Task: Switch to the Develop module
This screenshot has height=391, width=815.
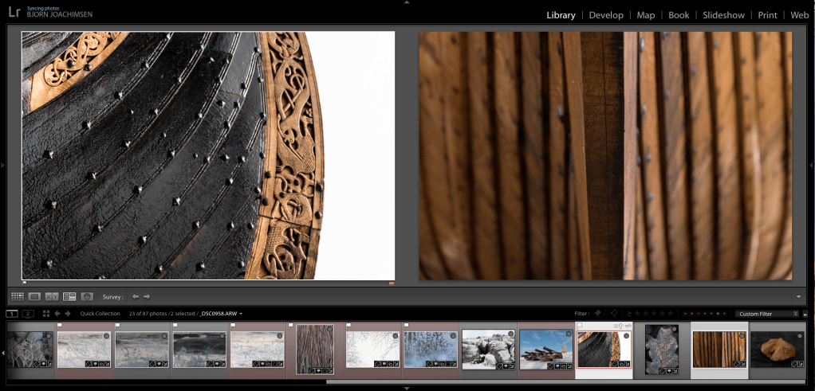Action: (x=606, y=15)
